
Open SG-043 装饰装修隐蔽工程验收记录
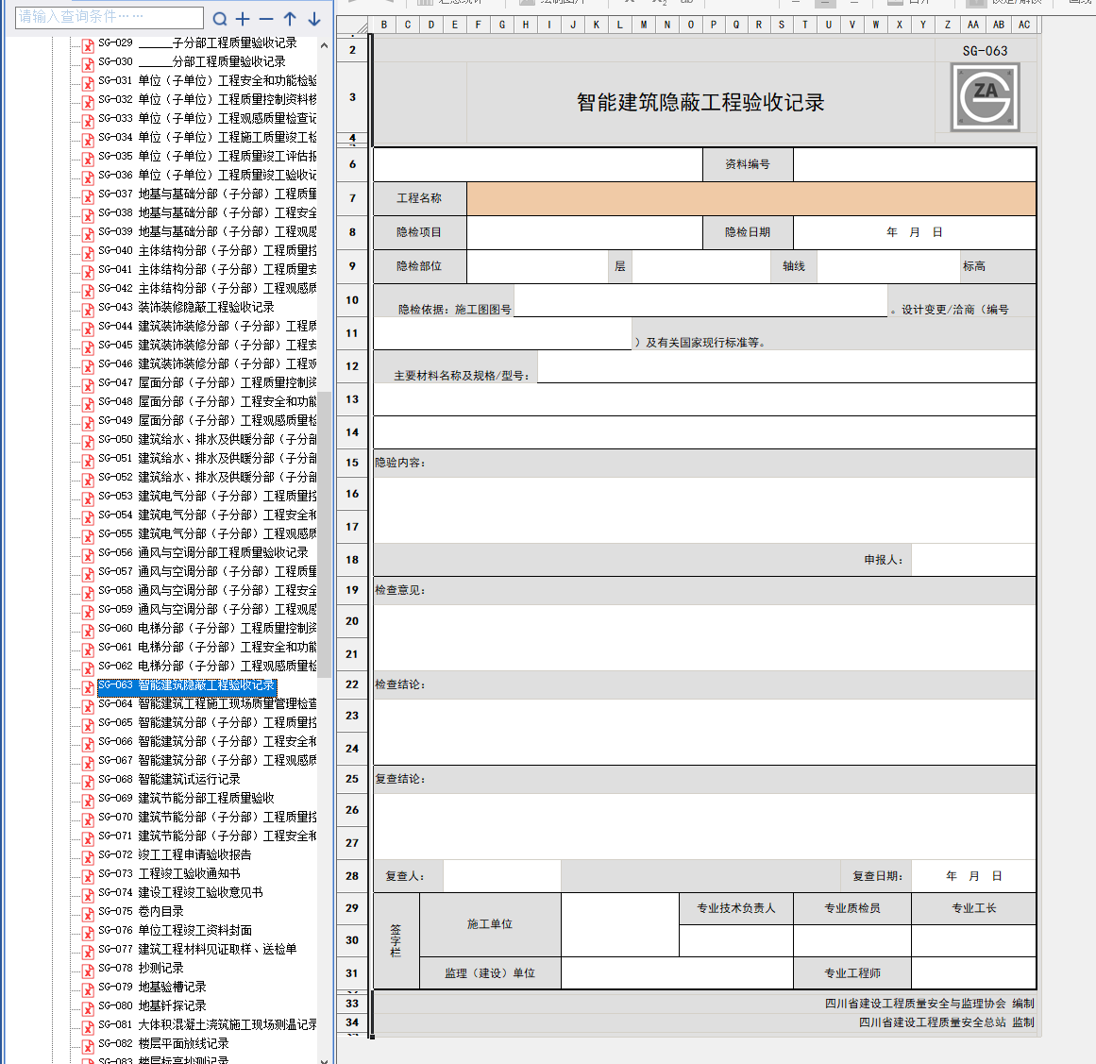point(186,307)
